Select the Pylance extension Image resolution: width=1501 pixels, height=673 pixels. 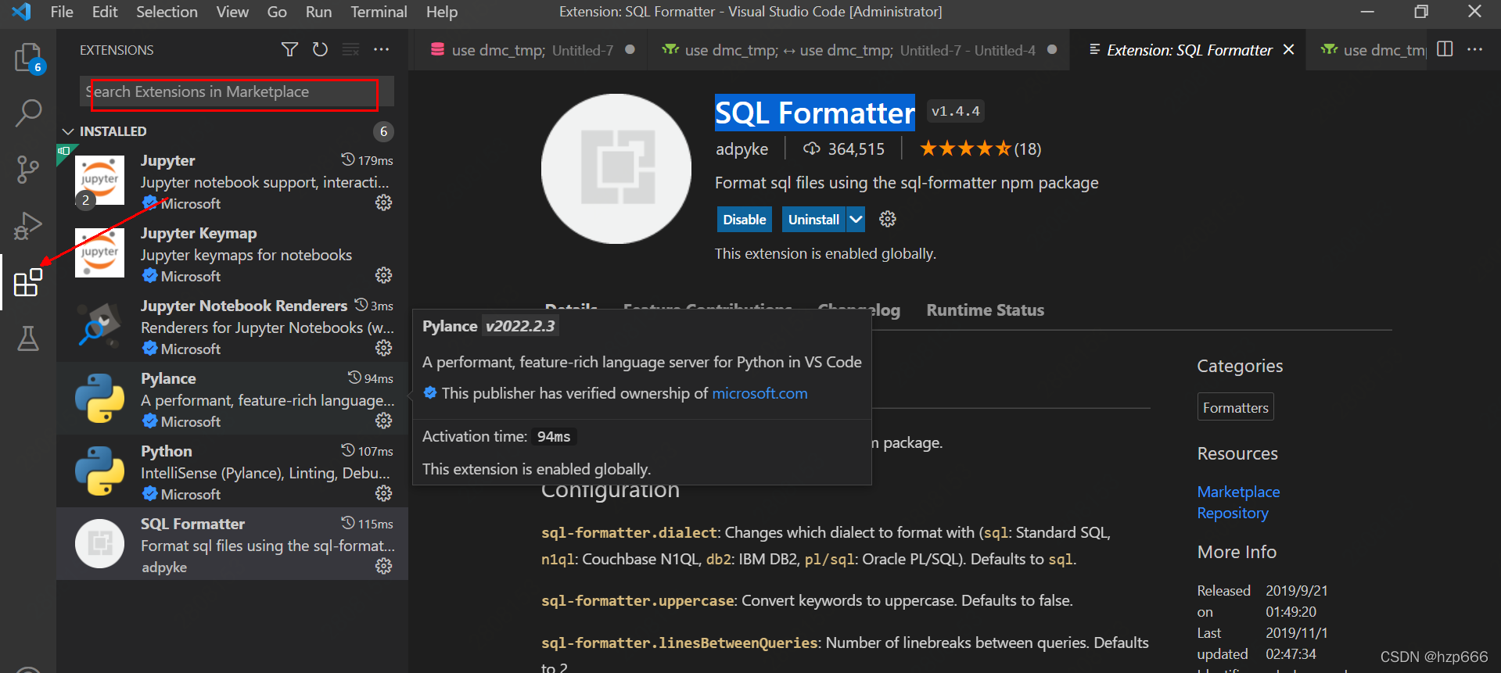pyautogui.click(x=232, y=399)
